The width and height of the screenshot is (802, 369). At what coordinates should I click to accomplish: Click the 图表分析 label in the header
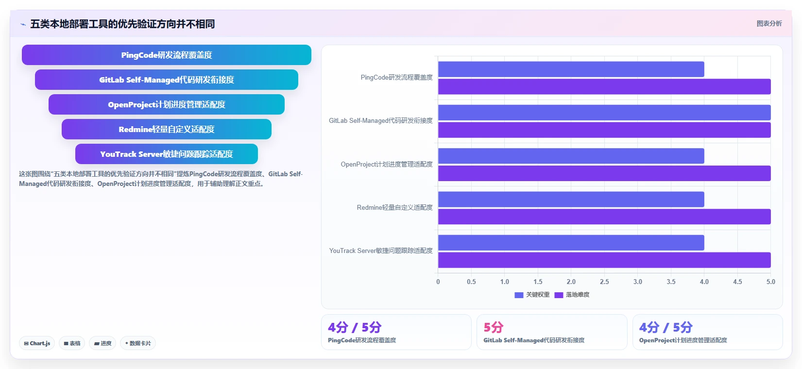(x=769, y=23)
